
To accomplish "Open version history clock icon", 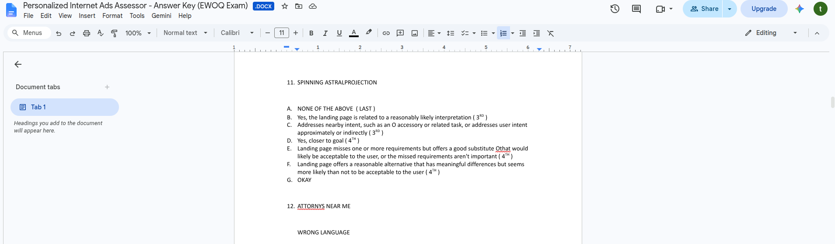I will [615, 9].
